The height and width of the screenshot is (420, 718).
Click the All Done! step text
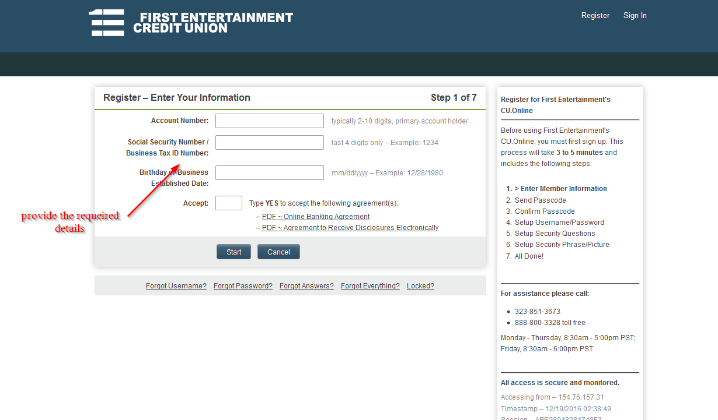coord(529,256)
